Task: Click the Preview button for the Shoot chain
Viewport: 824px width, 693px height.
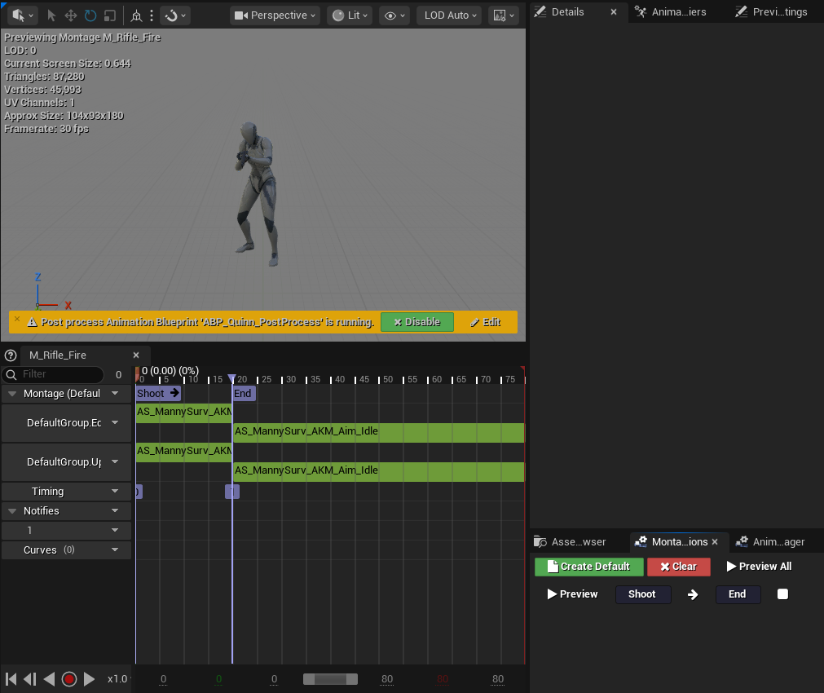Action: click(x=572, y=594)
